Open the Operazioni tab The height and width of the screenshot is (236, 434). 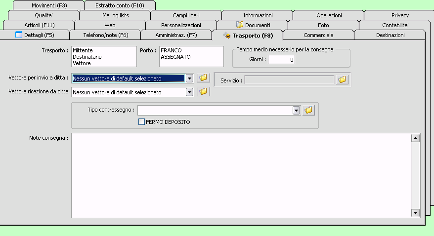(x=329, y=15)
